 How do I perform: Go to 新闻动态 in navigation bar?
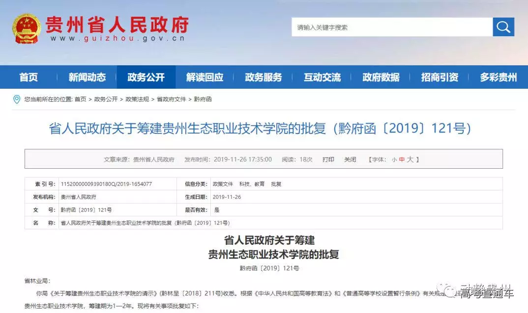(x=87, y=78)
